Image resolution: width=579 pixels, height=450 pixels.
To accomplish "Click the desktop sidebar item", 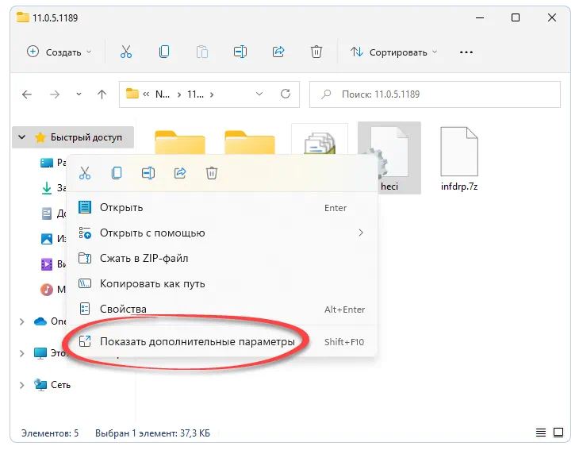I will tap(47, 163).
